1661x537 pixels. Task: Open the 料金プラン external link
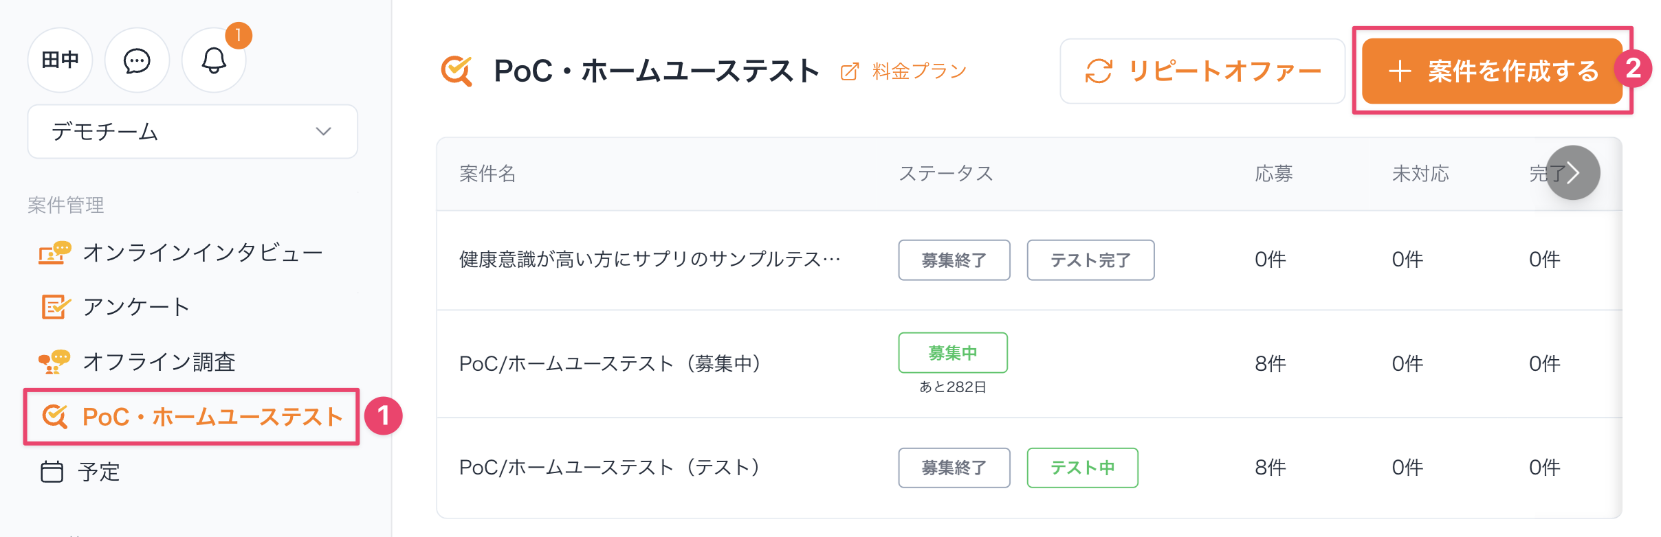[x=905, y=71]
